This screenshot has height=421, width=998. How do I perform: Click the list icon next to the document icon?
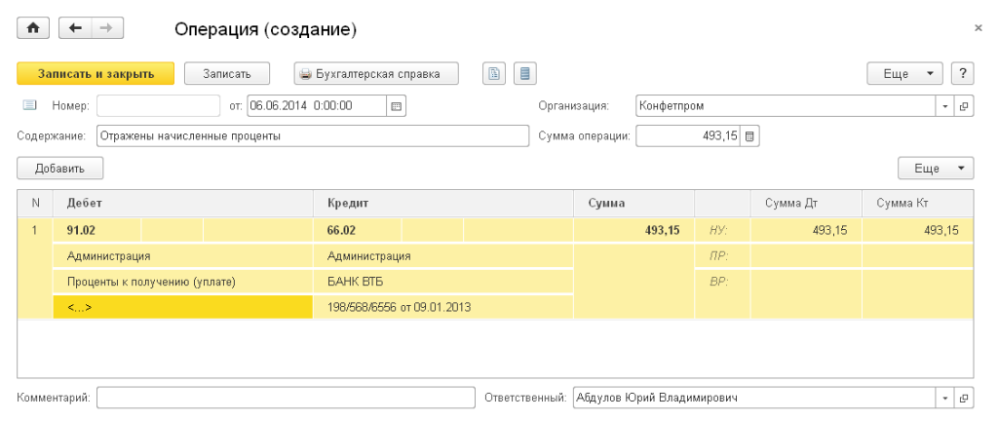click(x=525, y=74)
